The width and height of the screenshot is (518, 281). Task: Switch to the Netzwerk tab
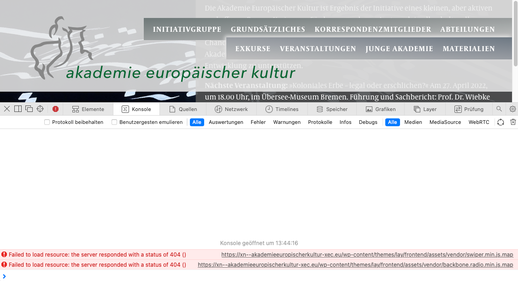coord(238,109)
